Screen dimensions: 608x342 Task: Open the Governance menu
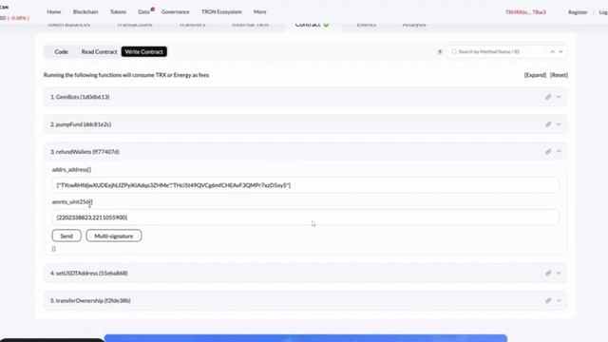[x=175, y=12]
